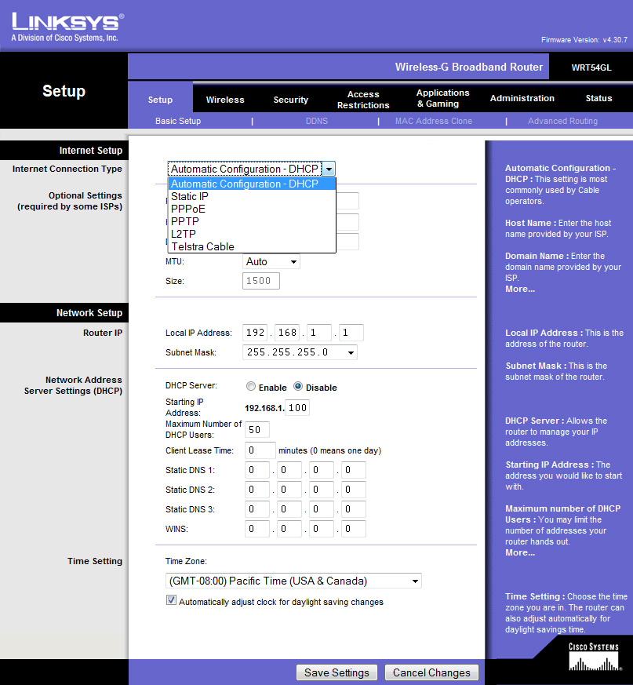This screenshot has height=685, width=633.
Task: Edit first octet of Local IP Address
Action: 255,333
